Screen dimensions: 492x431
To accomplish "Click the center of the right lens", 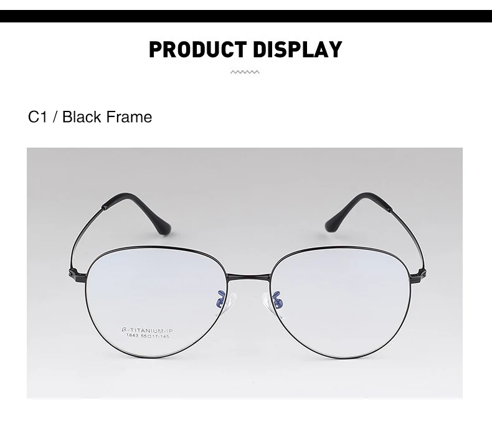I will (x=340, y=302).
